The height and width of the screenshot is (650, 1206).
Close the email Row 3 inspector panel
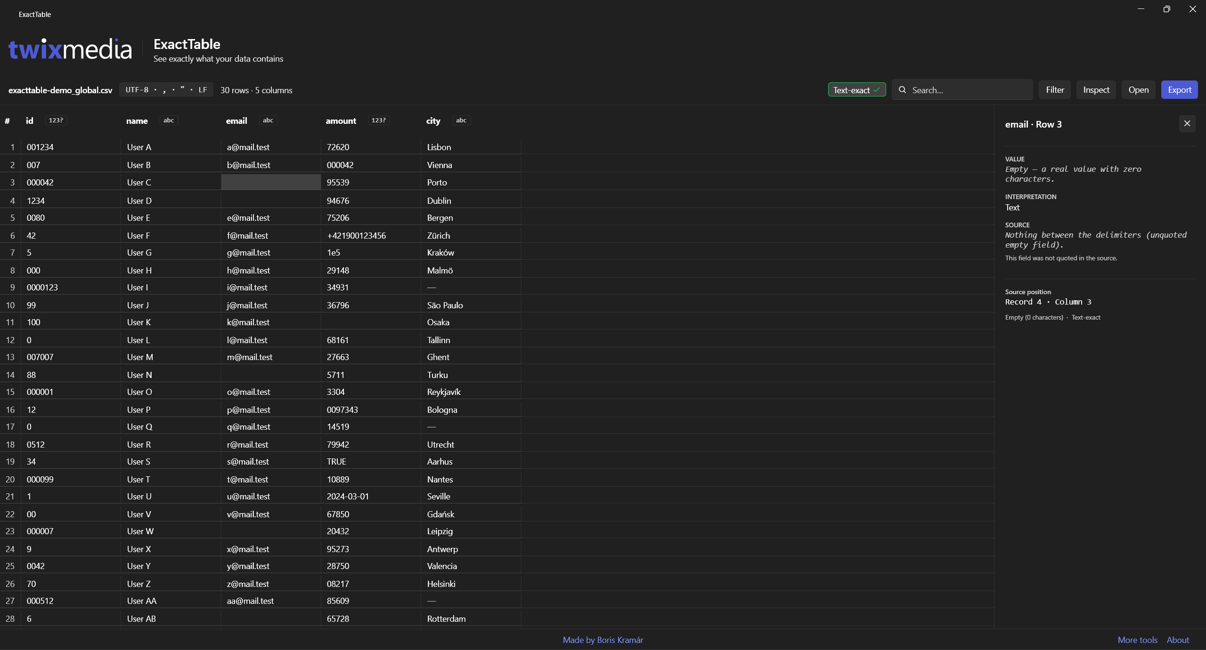(1187, 124)
